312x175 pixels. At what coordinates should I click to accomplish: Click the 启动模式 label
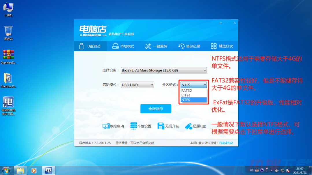[x=110, y=85]
